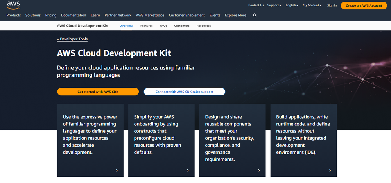Open the Events menu
This screenshot has height=183, width=391.
[215, 15]
